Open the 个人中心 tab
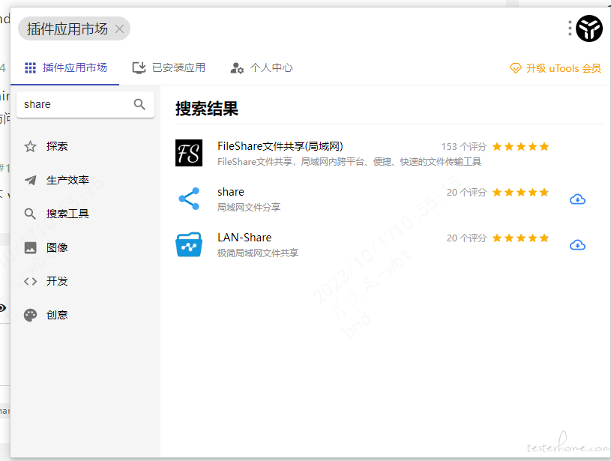This screenshot has height=461, width=611. (262, 67)
